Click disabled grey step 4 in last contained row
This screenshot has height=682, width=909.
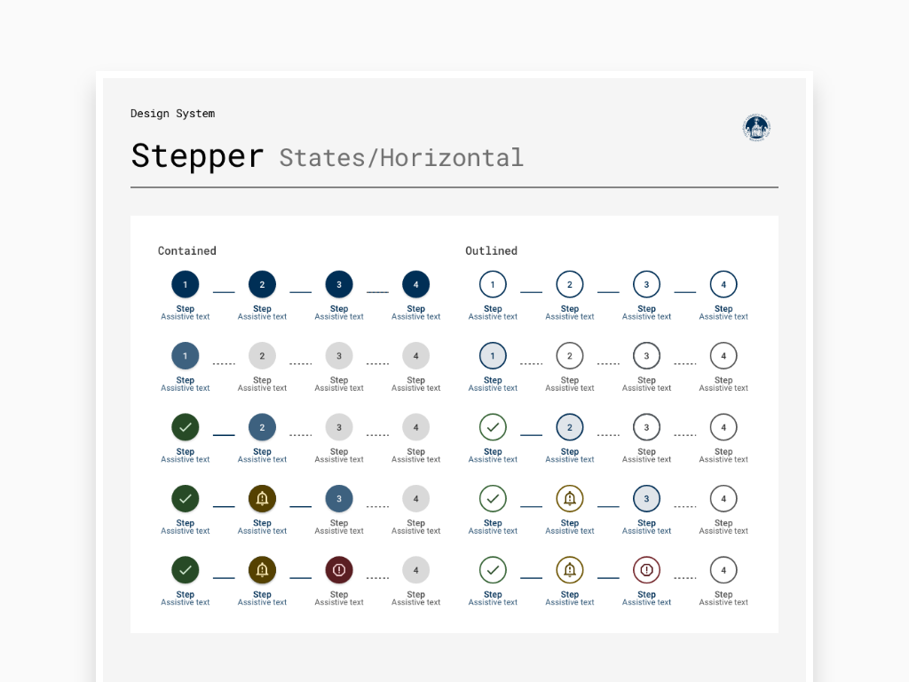coord(415,570)
